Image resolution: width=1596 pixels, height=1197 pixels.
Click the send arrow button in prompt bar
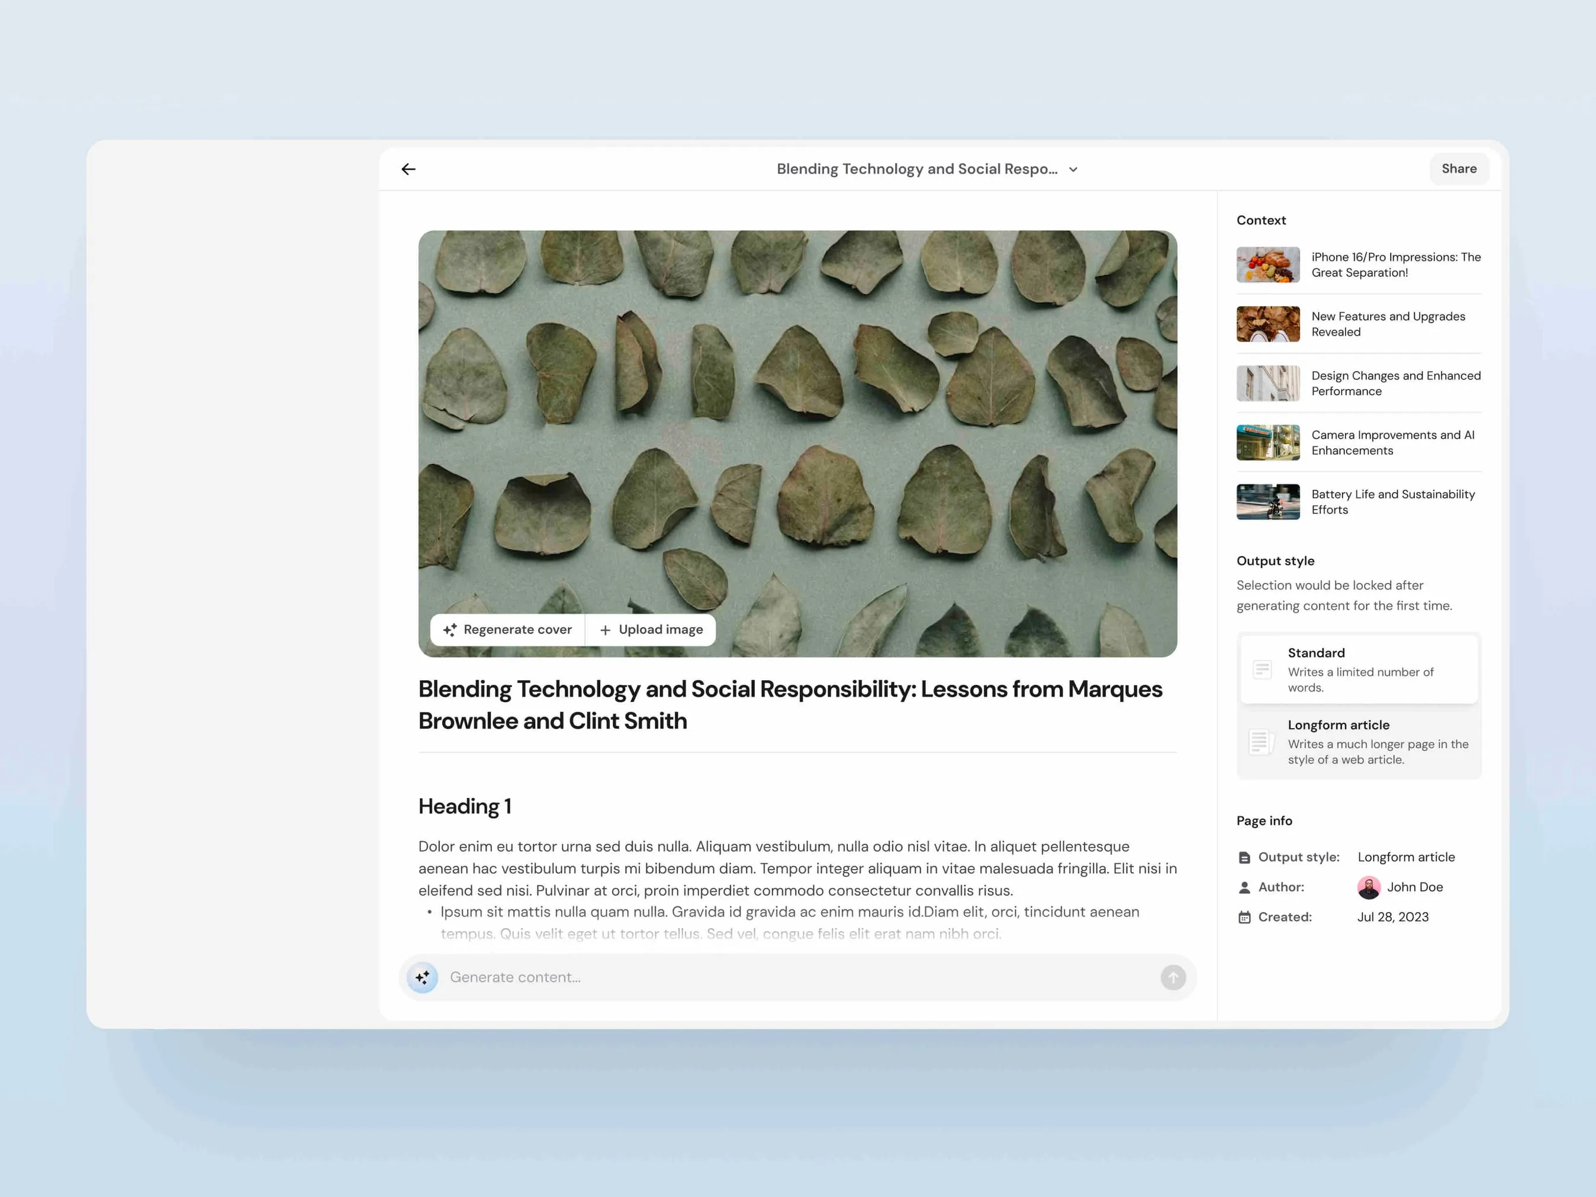point(1173,977)
